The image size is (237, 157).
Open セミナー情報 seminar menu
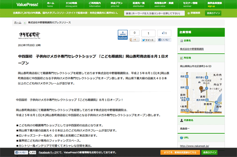coord(190,5)
